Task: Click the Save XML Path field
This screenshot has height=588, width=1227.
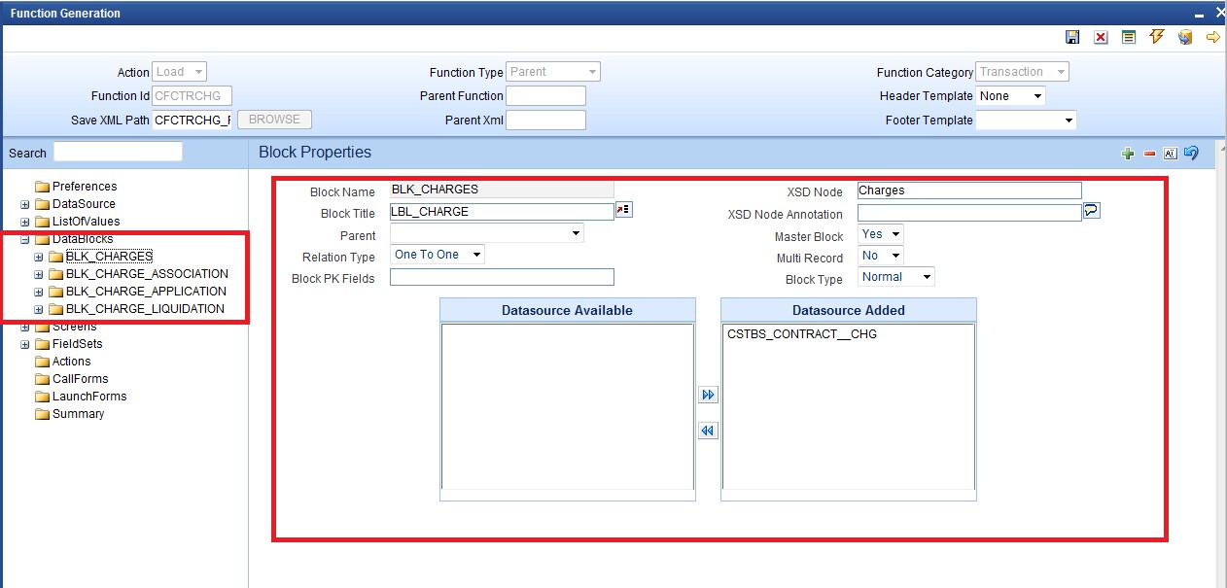Action: tap(193, 121)
